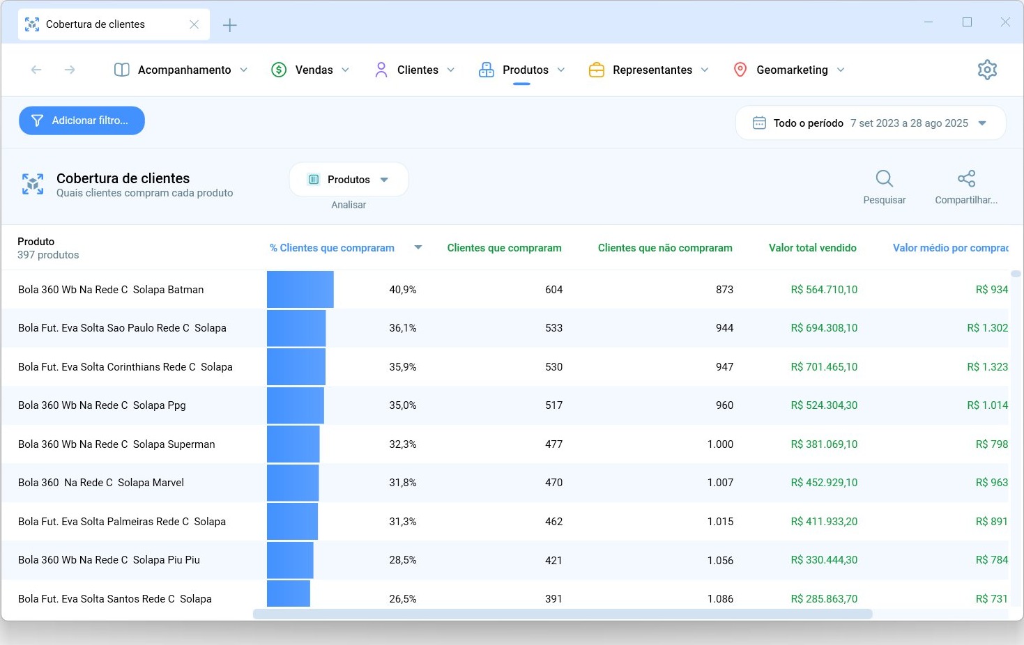1024x645 pixels.
Task: Select row Bola Fut. Eva Solta Corinthians
Action: tap(506, 366)
